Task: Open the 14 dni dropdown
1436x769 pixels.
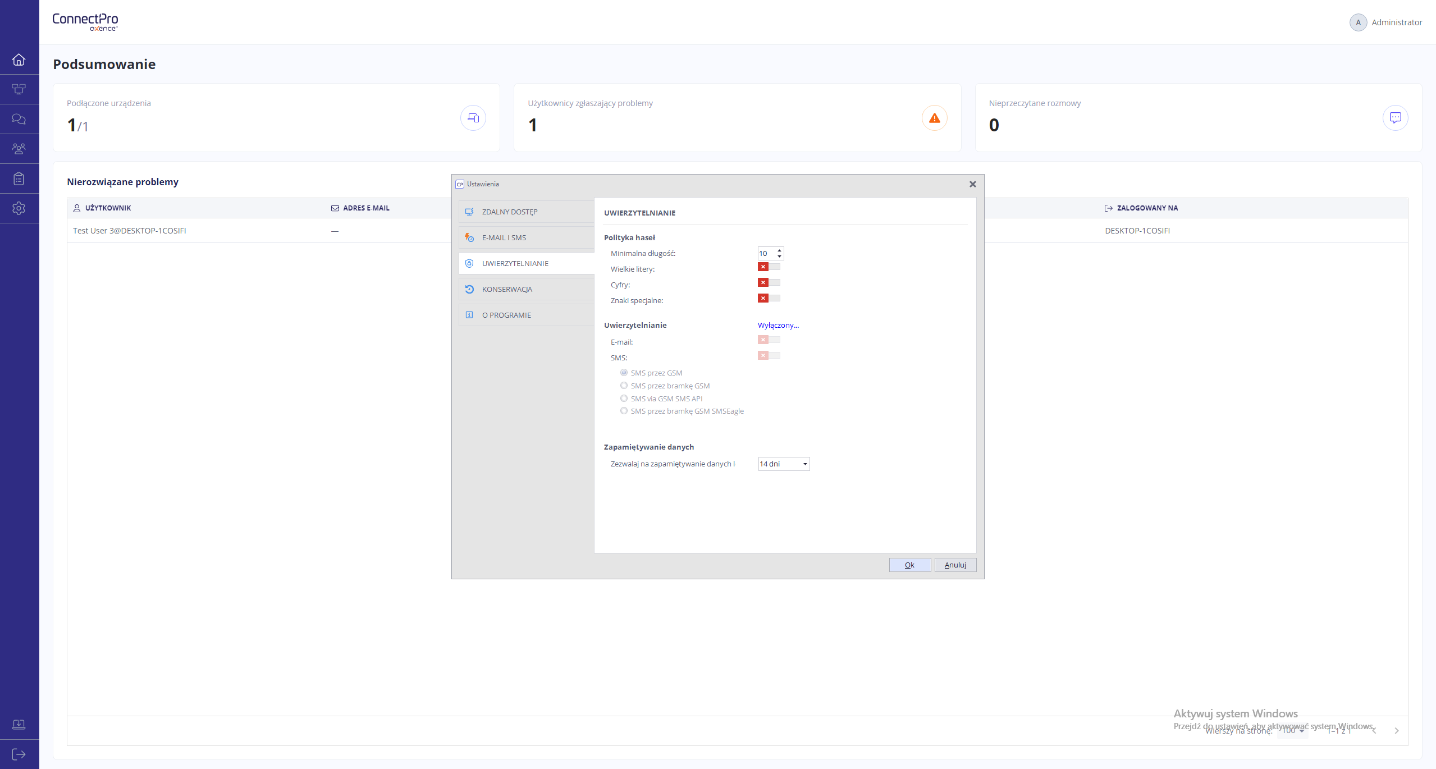Action: pyautogui.click(x=784, y=464)
